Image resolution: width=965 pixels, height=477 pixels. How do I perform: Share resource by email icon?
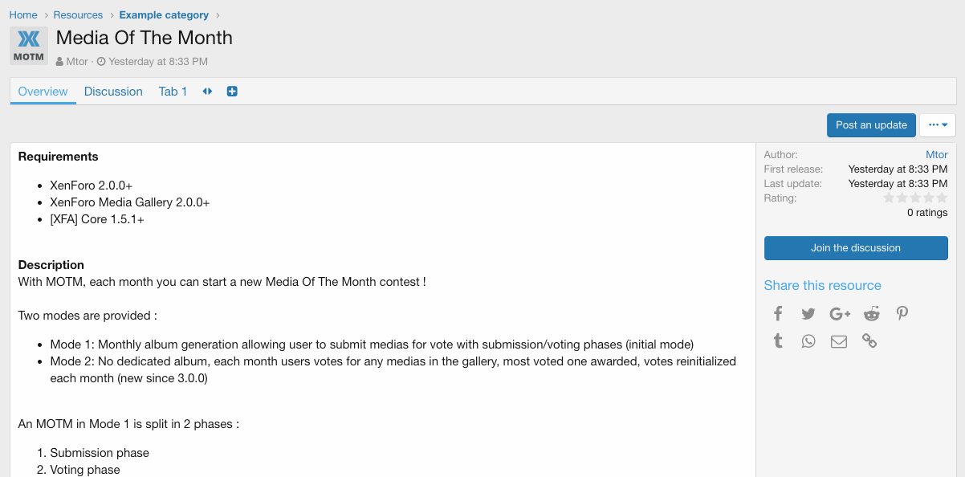coord(839,341)
